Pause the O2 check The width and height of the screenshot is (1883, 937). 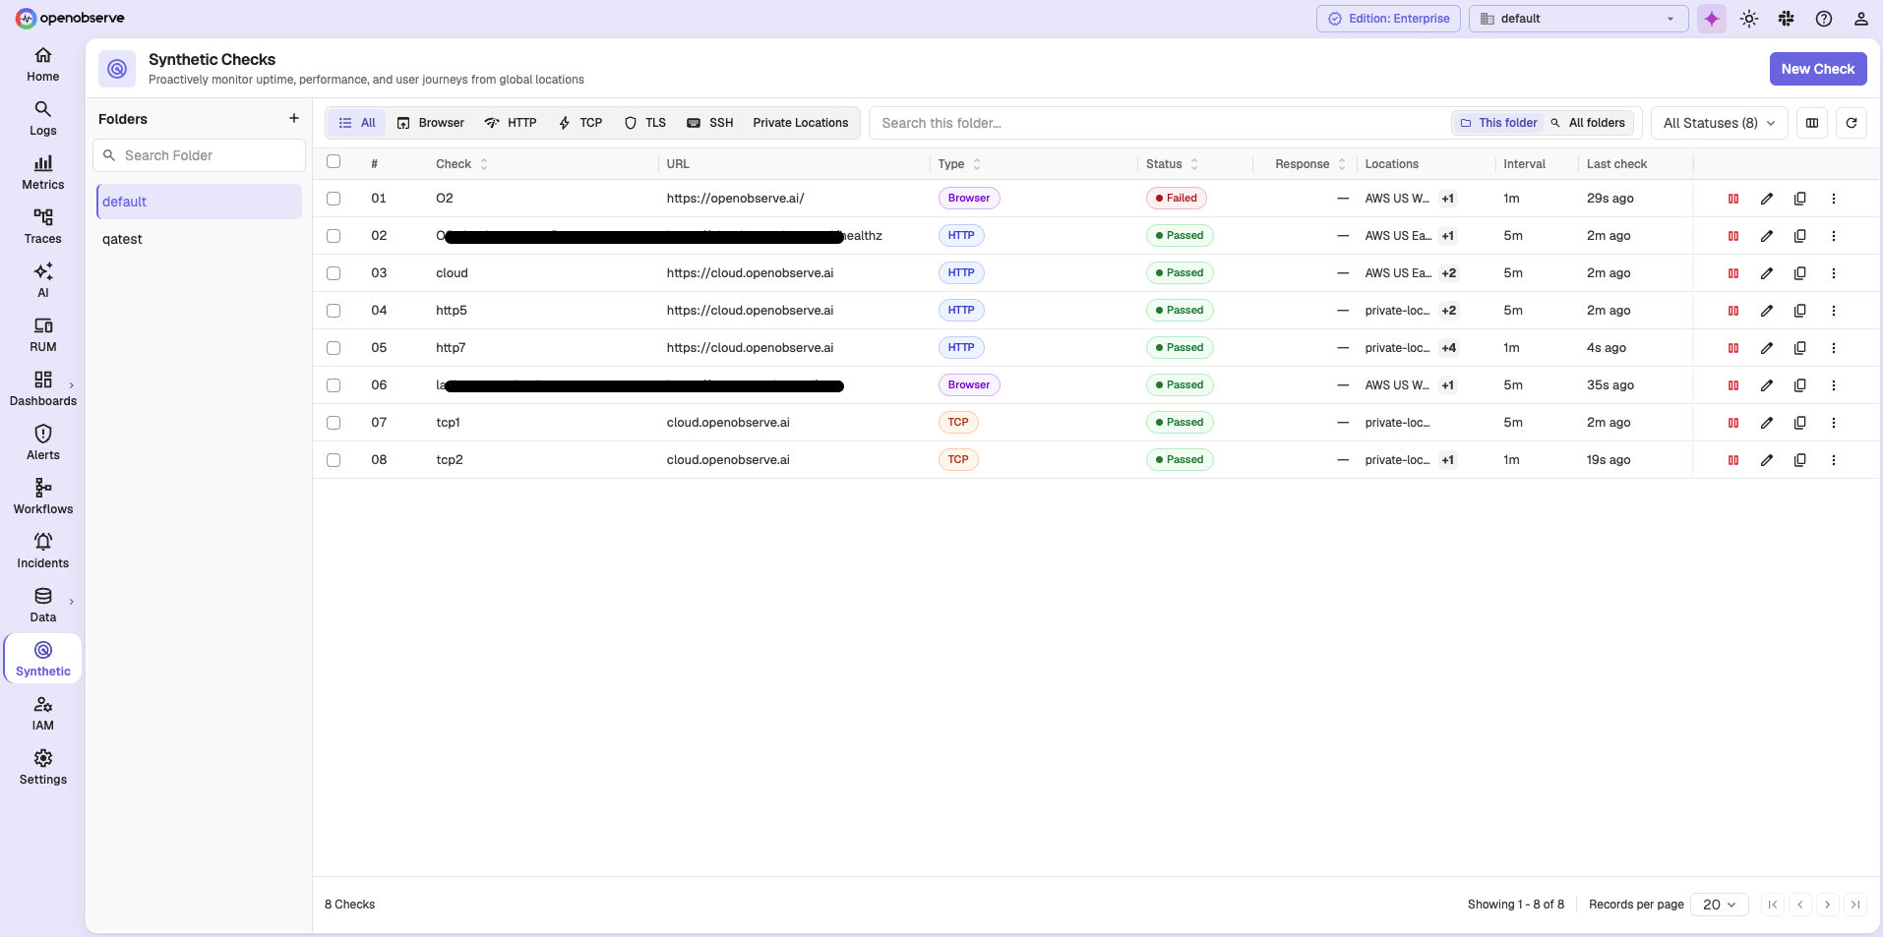[x=1733, y=199]
